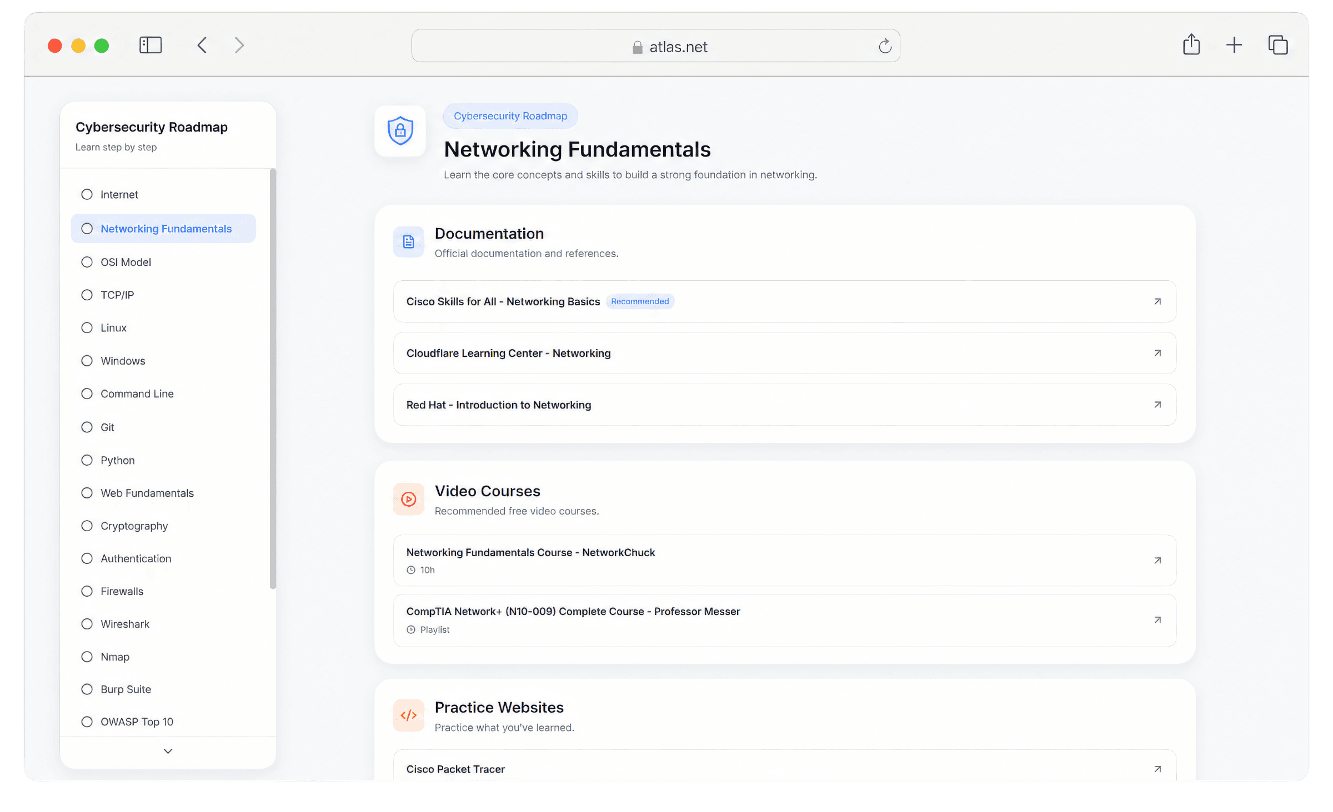Open a new tab with the plus icon
1333x812 pixels.
(1234, 45)
